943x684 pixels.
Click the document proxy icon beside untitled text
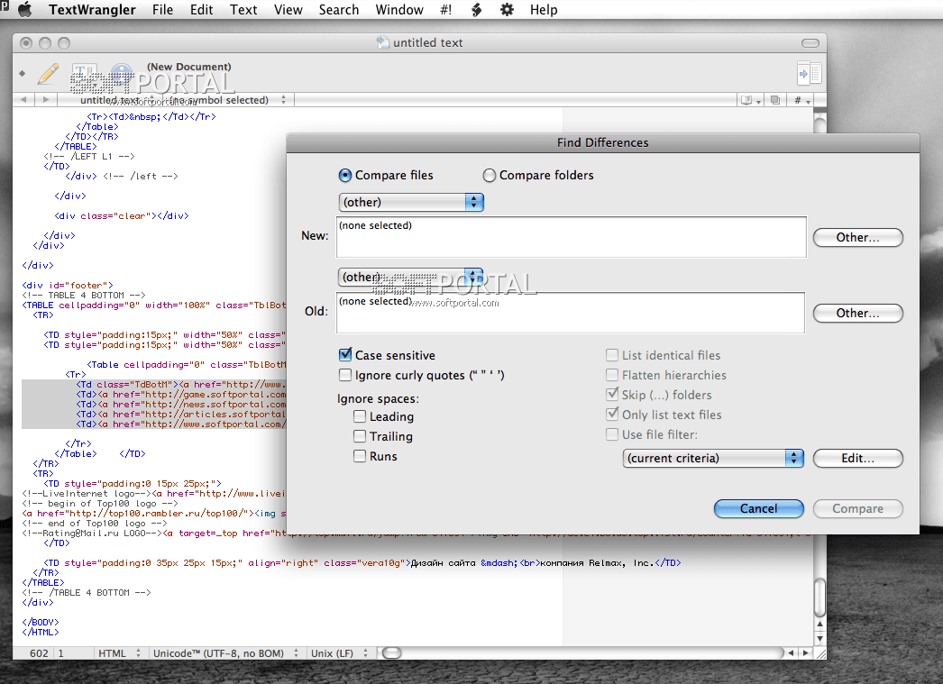(382, 42)
